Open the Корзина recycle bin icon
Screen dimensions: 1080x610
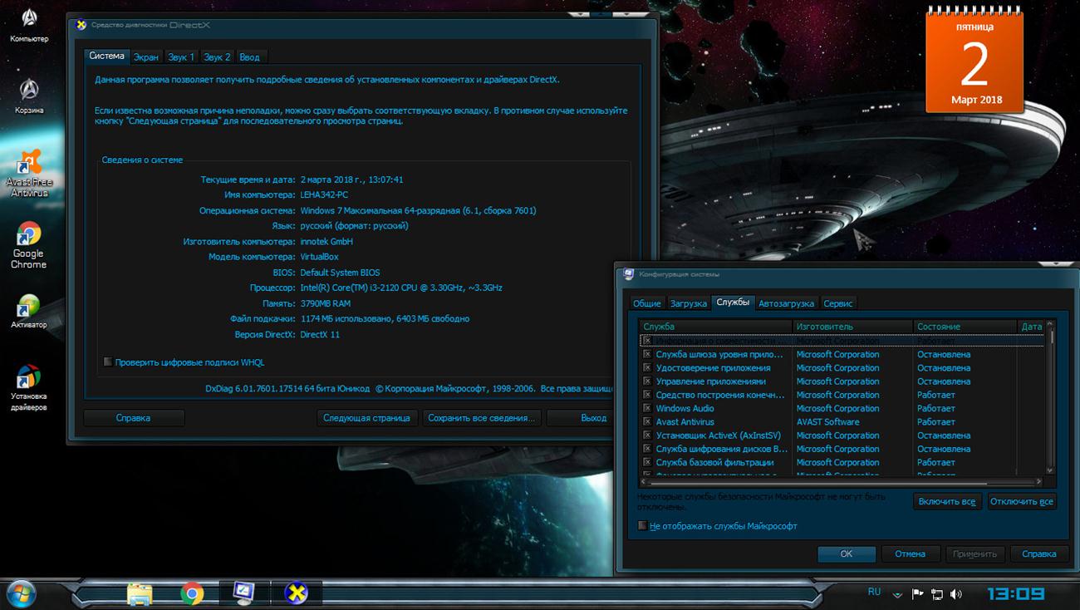(x=29, y=96)
